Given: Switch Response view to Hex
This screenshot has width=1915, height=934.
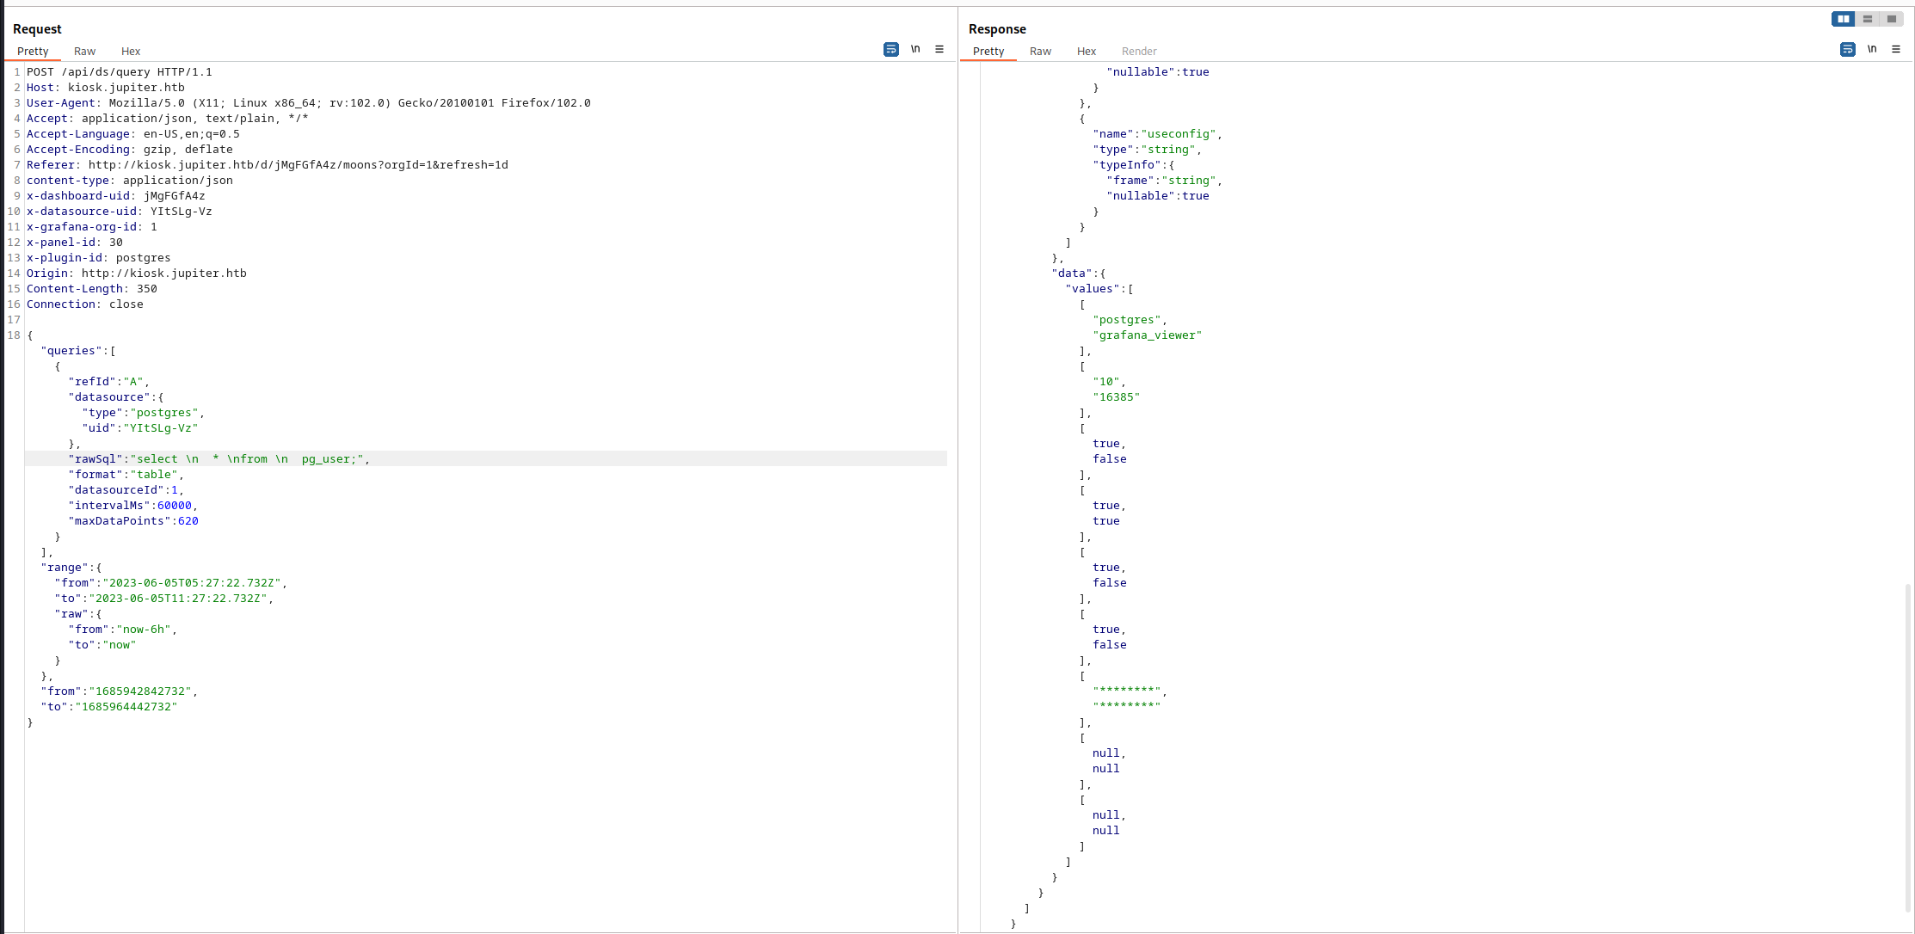Looking at the screenshot, I should (1087, 52).
